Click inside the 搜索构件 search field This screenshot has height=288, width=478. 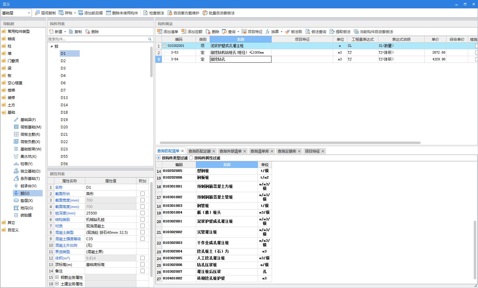[x=98, y=39]
